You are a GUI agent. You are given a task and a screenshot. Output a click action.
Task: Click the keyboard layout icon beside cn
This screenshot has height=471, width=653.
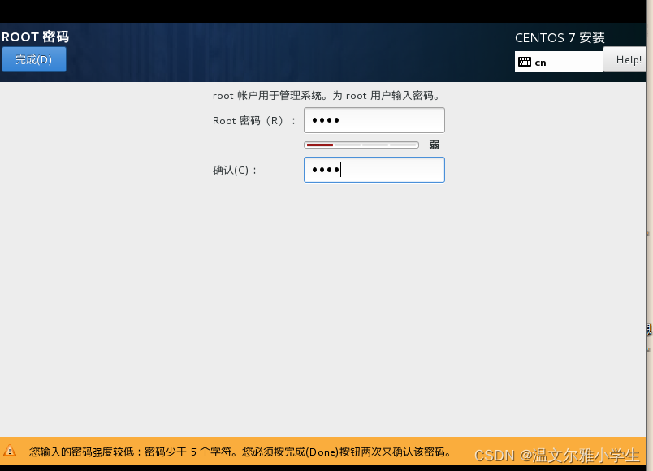525,61
